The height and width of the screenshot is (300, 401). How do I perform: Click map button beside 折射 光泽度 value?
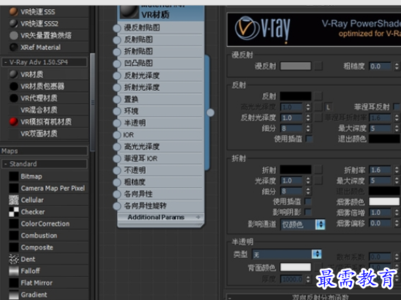click(318, 180)
